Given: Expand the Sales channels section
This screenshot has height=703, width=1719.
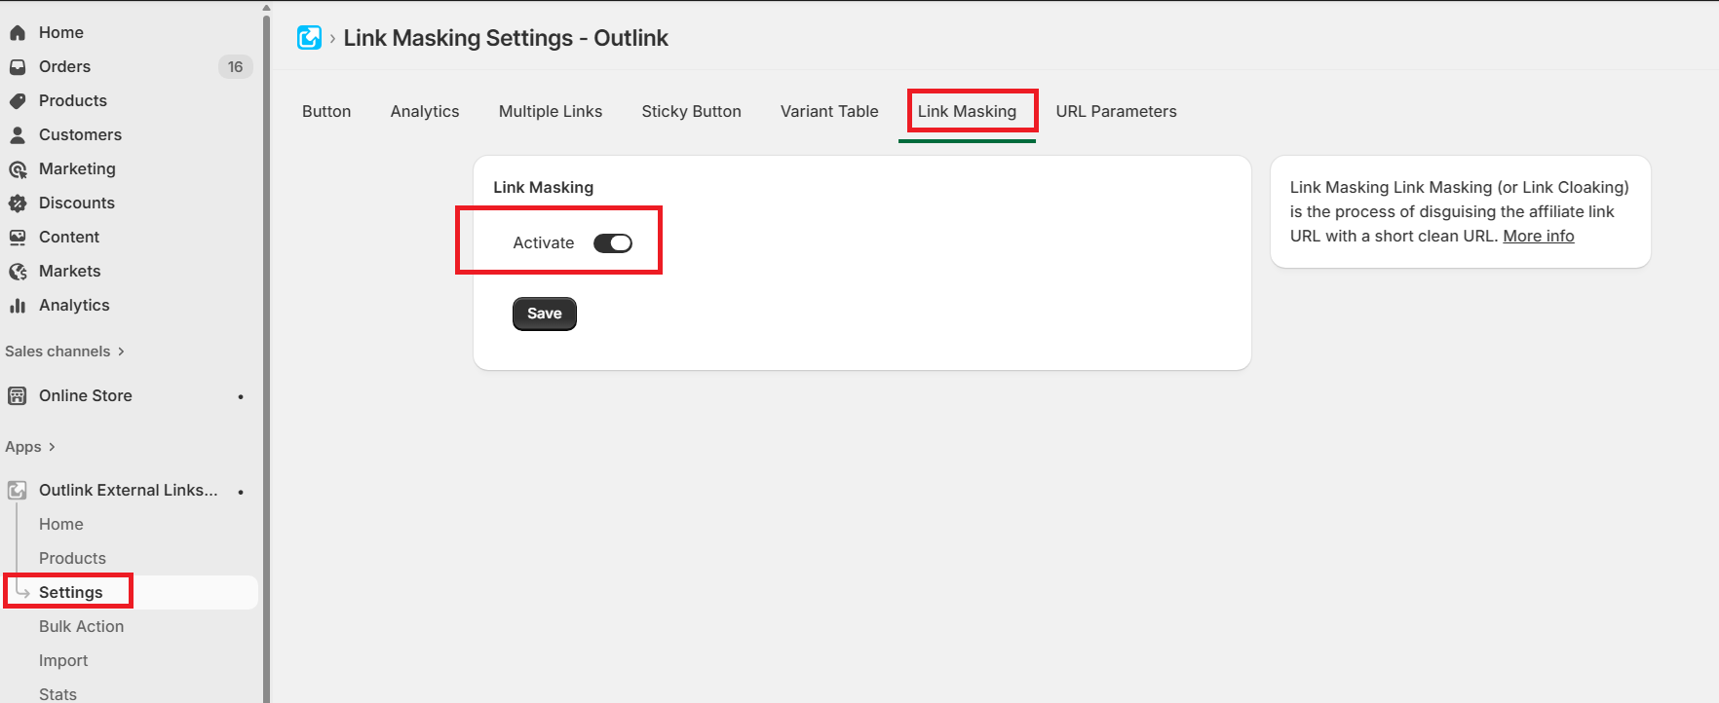Looking at the screenshot, I should (x=64, y=351).
